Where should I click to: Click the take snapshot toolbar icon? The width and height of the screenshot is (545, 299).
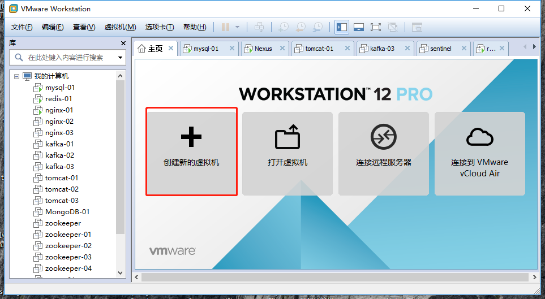(284, 27)
